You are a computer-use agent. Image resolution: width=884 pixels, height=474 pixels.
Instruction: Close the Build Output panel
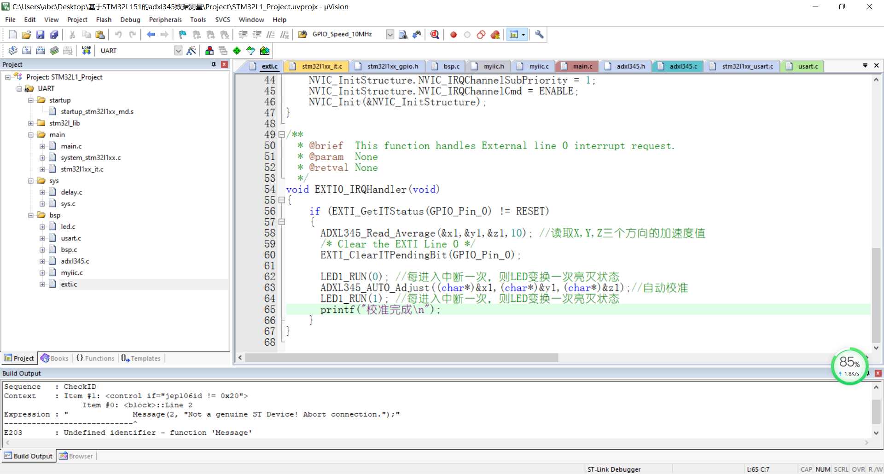coord(878,373)
